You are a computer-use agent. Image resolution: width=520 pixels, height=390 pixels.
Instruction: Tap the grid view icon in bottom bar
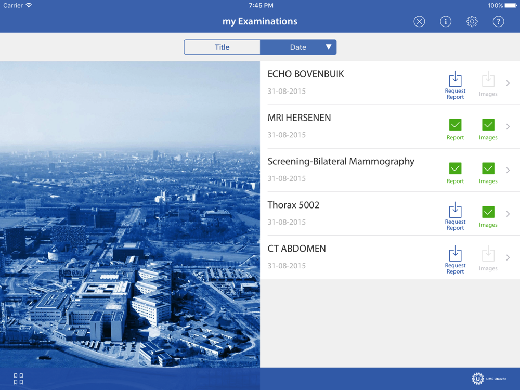click(18, 379)
